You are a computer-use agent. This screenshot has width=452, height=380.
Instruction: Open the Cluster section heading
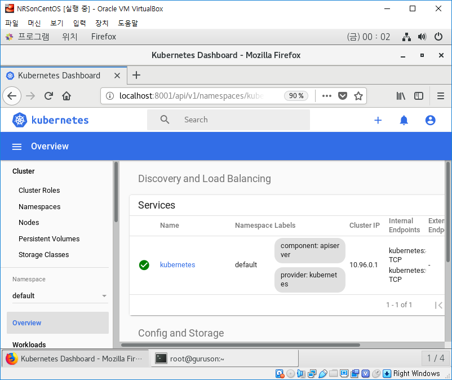[23, 171]
